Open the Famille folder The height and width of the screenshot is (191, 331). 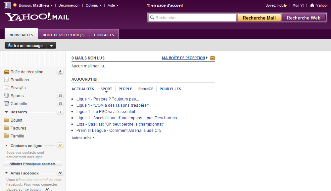click(17, 136)
